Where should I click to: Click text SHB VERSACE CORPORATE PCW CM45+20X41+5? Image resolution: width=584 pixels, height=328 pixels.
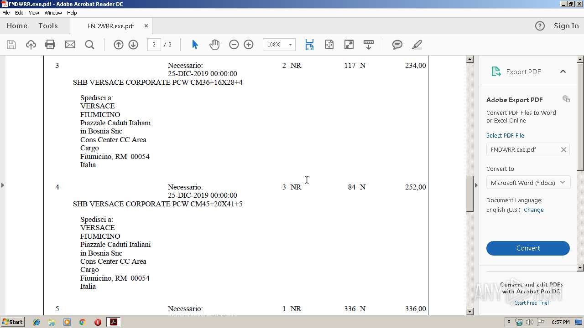[x=157, y=204]
